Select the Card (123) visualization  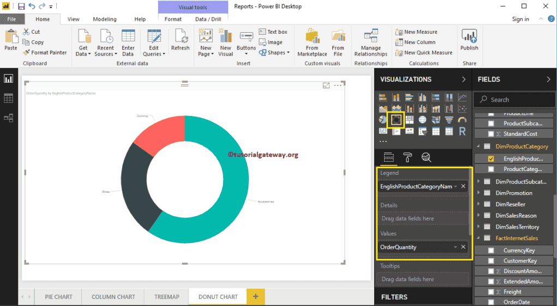[383, 131]
